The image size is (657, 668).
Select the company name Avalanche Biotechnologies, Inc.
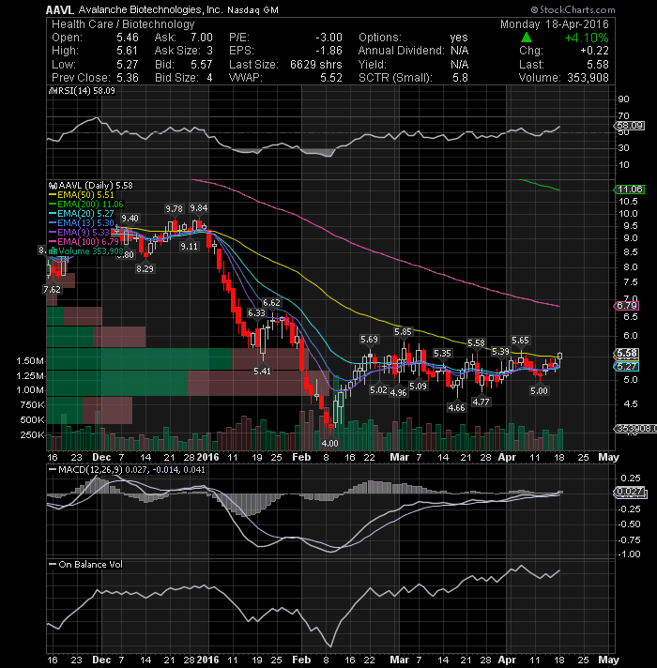coord(151,9)
